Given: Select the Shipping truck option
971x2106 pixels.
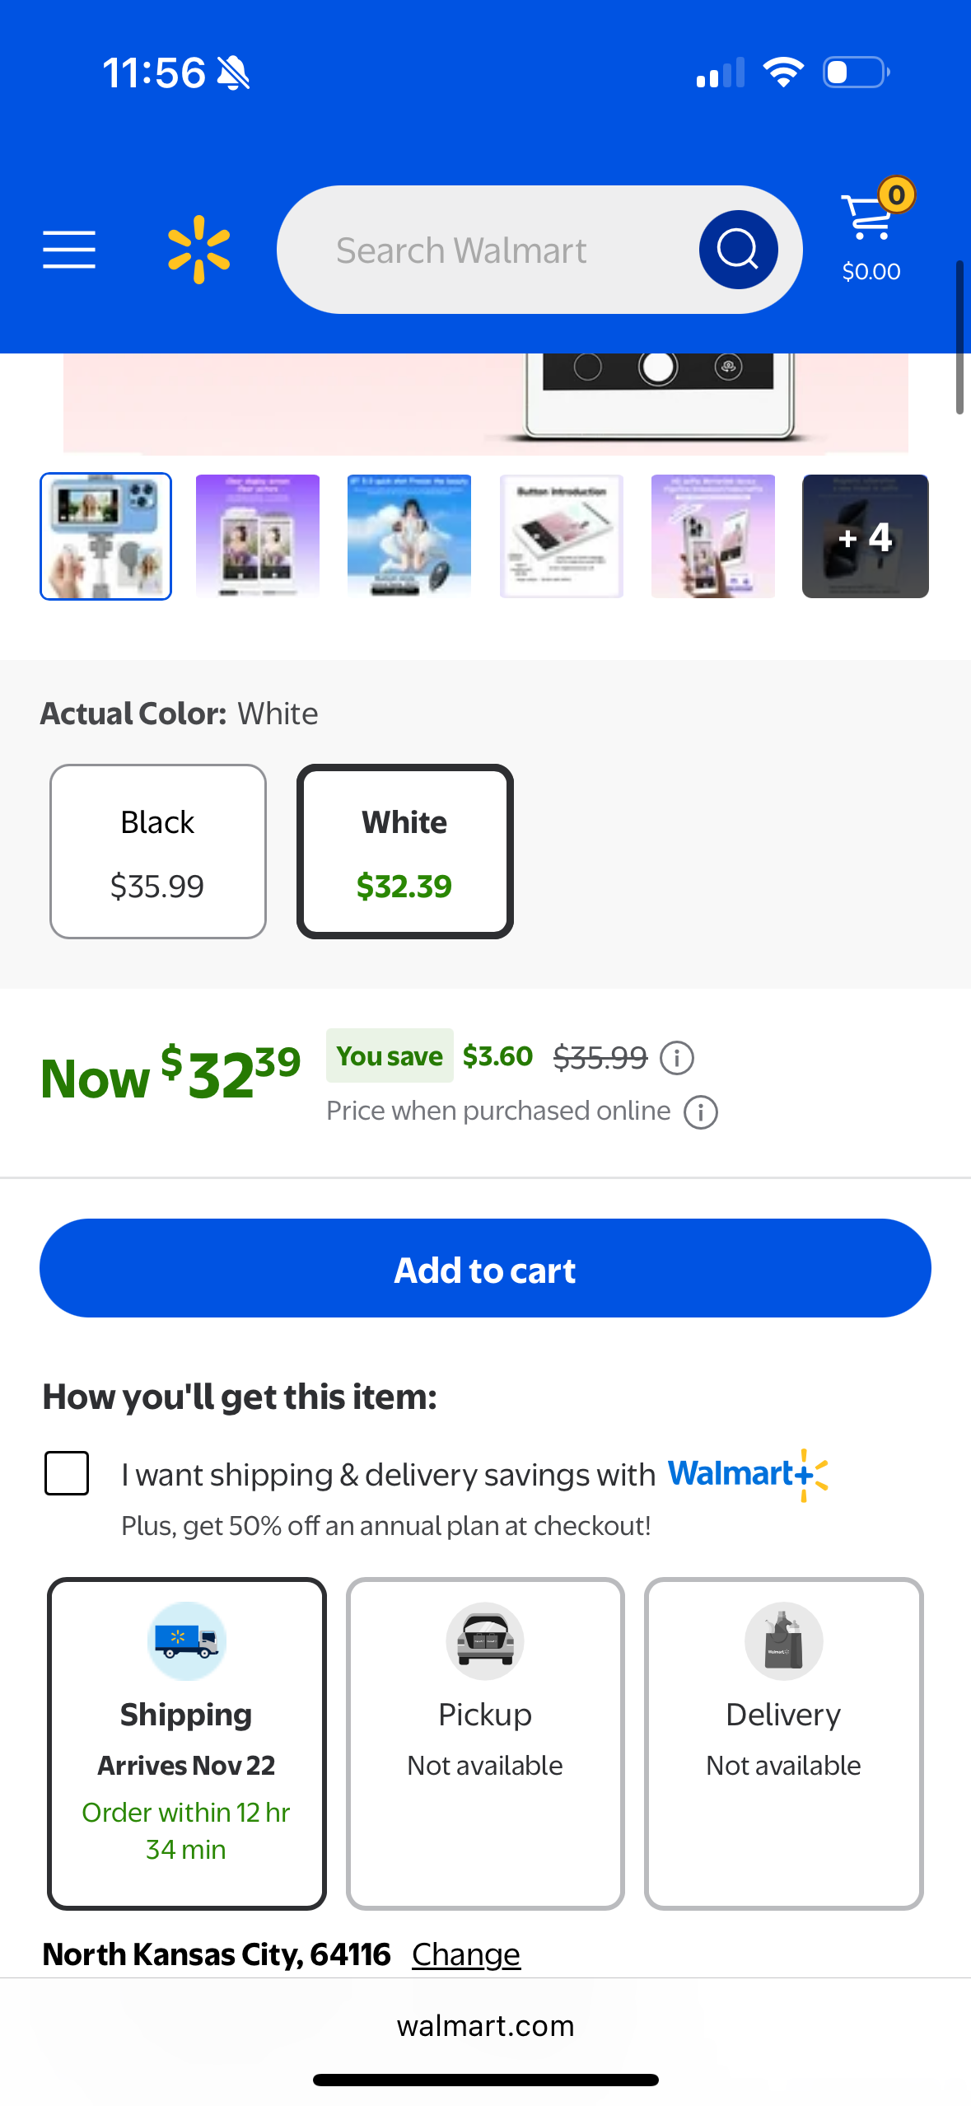Looking at the screenshot, I should click(x=187, y=1743).
